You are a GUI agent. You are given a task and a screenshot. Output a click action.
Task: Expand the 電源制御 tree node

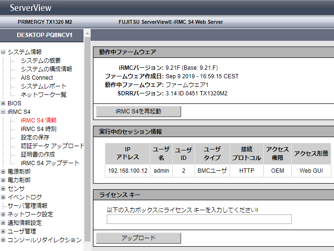click(x=3, y=171)
